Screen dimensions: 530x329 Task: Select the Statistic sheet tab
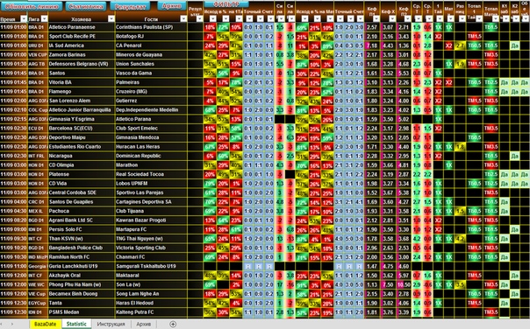(x=76, y=325)
